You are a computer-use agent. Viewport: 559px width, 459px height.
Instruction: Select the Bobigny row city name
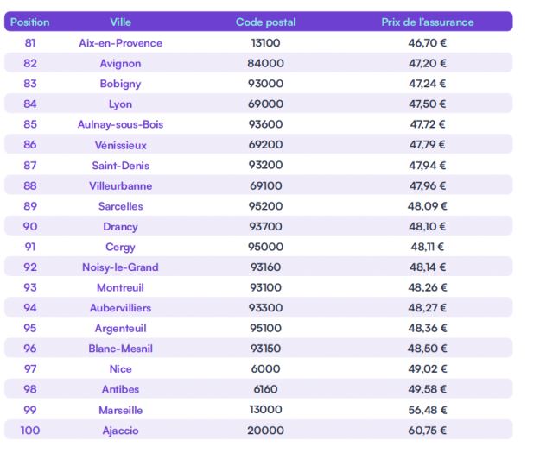pyautogui.click(x=120, y=84)
